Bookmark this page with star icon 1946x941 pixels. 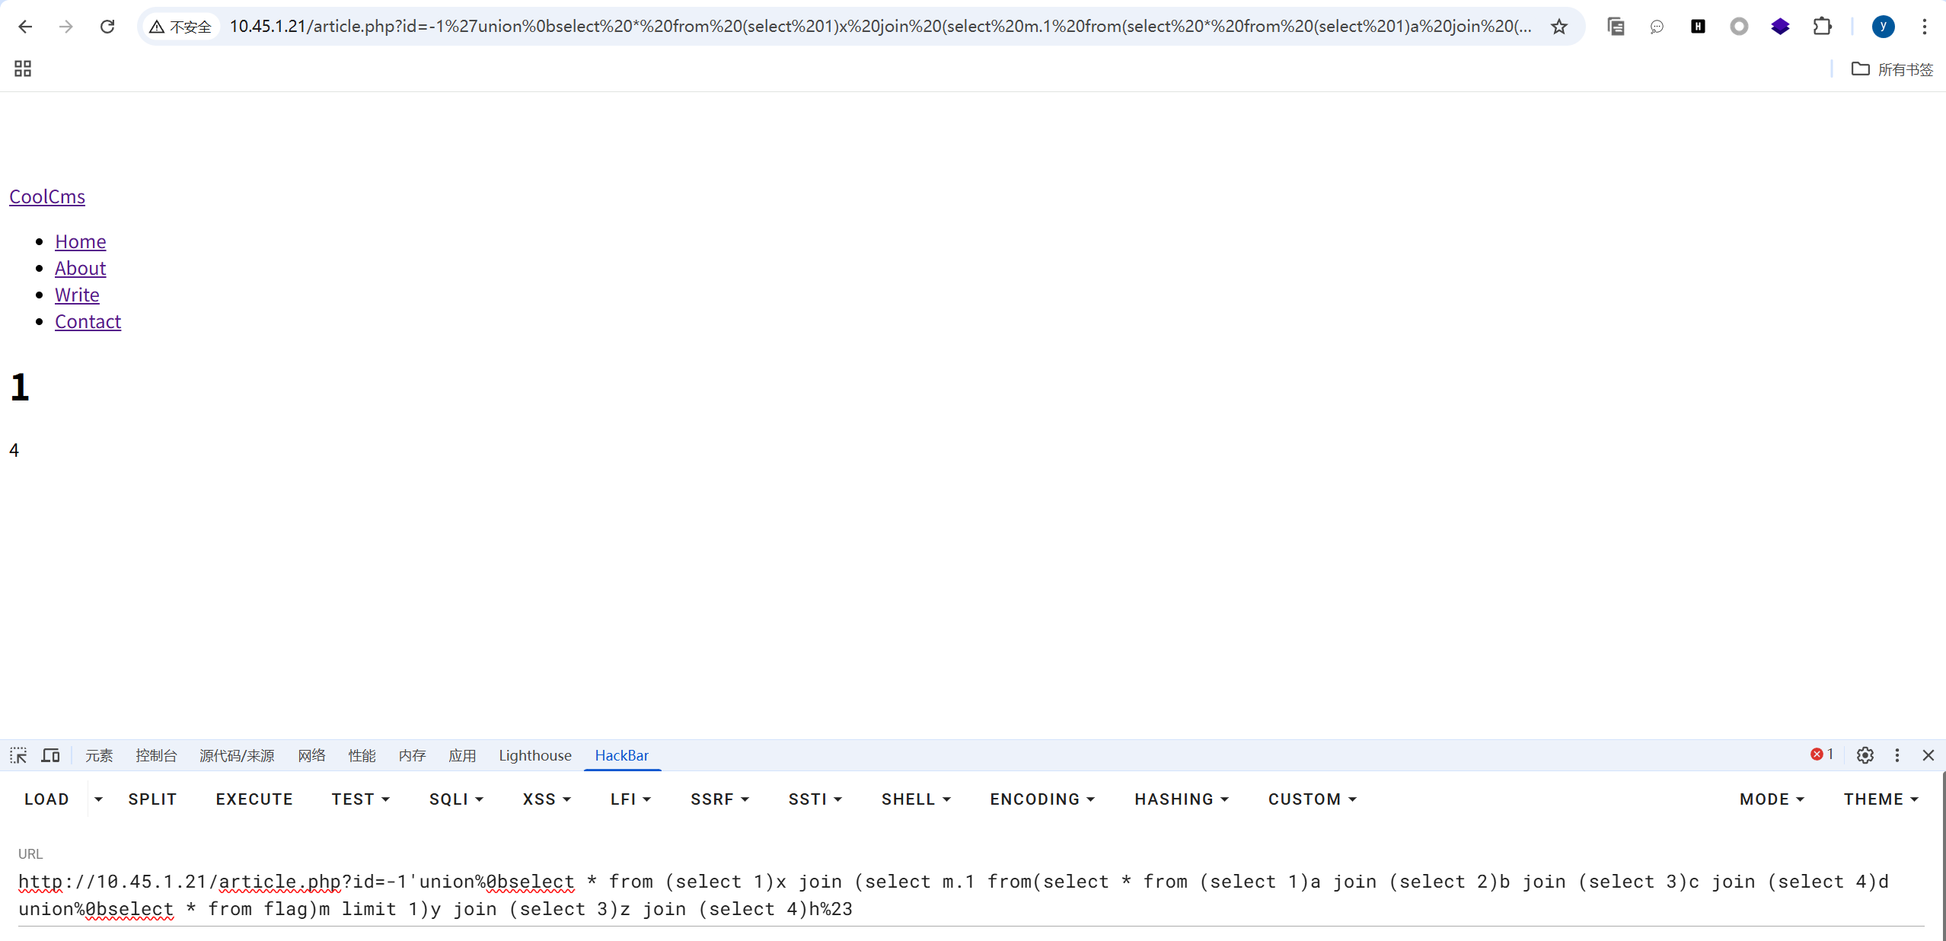[x=1558, y=27]
